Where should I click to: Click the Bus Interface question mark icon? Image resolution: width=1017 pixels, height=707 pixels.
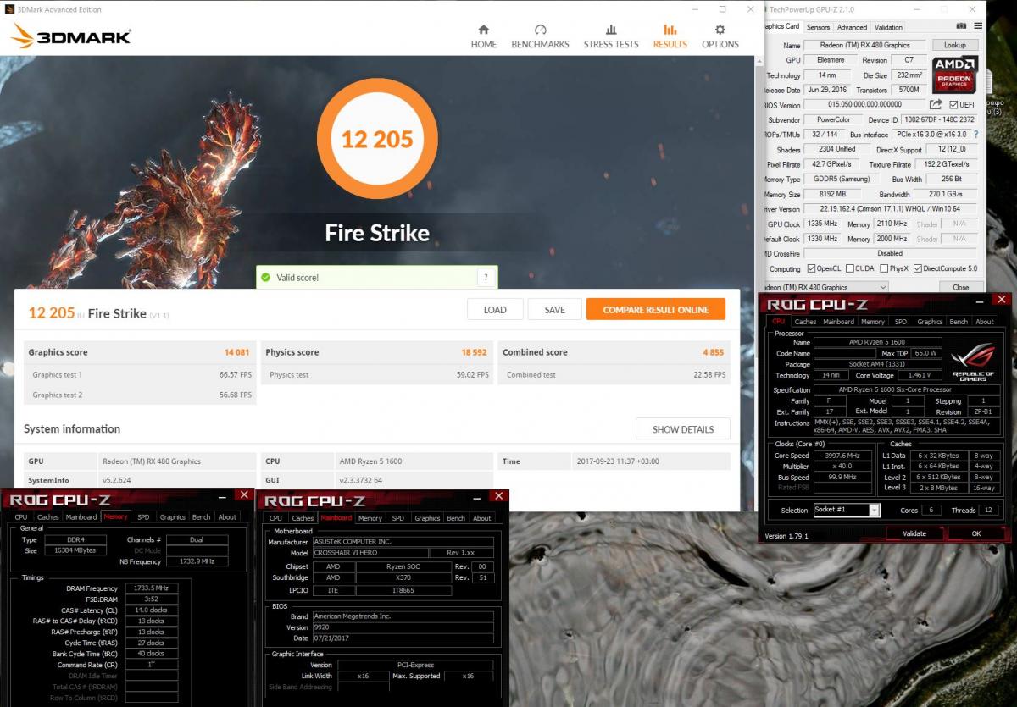[x=975, y=134]
